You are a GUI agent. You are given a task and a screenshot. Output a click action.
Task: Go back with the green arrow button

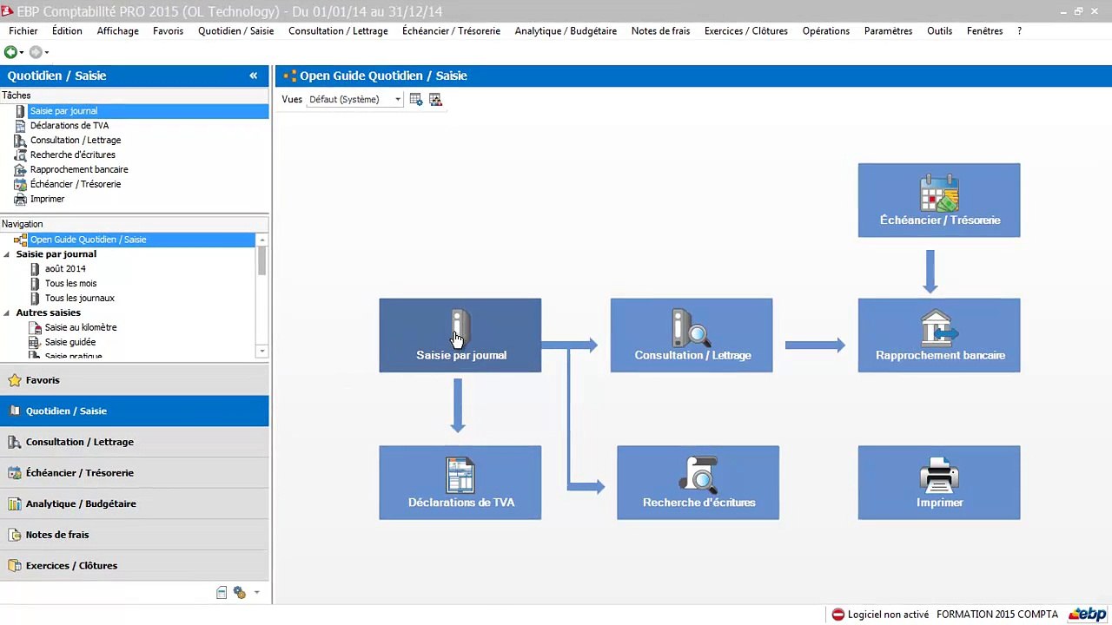[x=10, y=52]
